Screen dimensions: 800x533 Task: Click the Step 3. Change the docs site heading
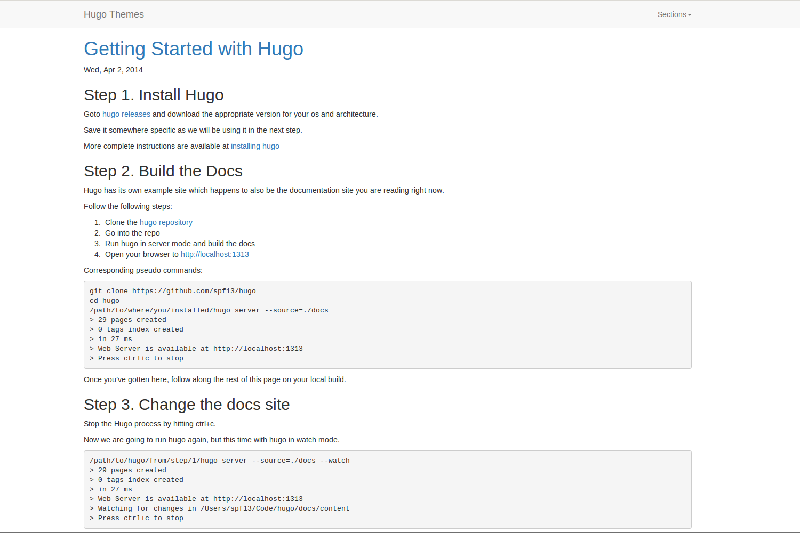coord(187,405)
